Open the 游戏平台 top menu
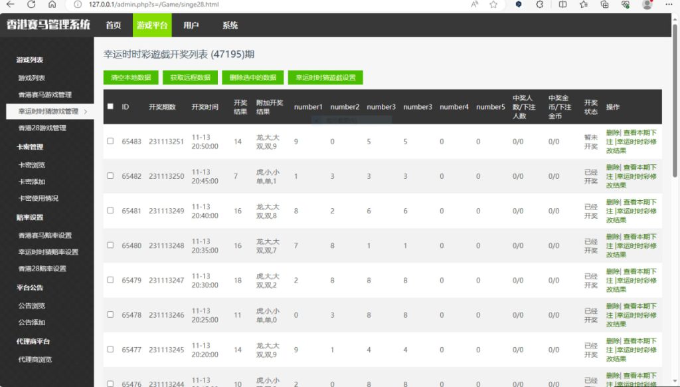 [x=152, y=25]
